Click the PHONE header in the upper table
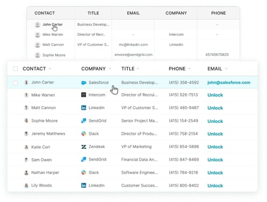This screenshot has width=267, height=202. click(x=218, y=13)
